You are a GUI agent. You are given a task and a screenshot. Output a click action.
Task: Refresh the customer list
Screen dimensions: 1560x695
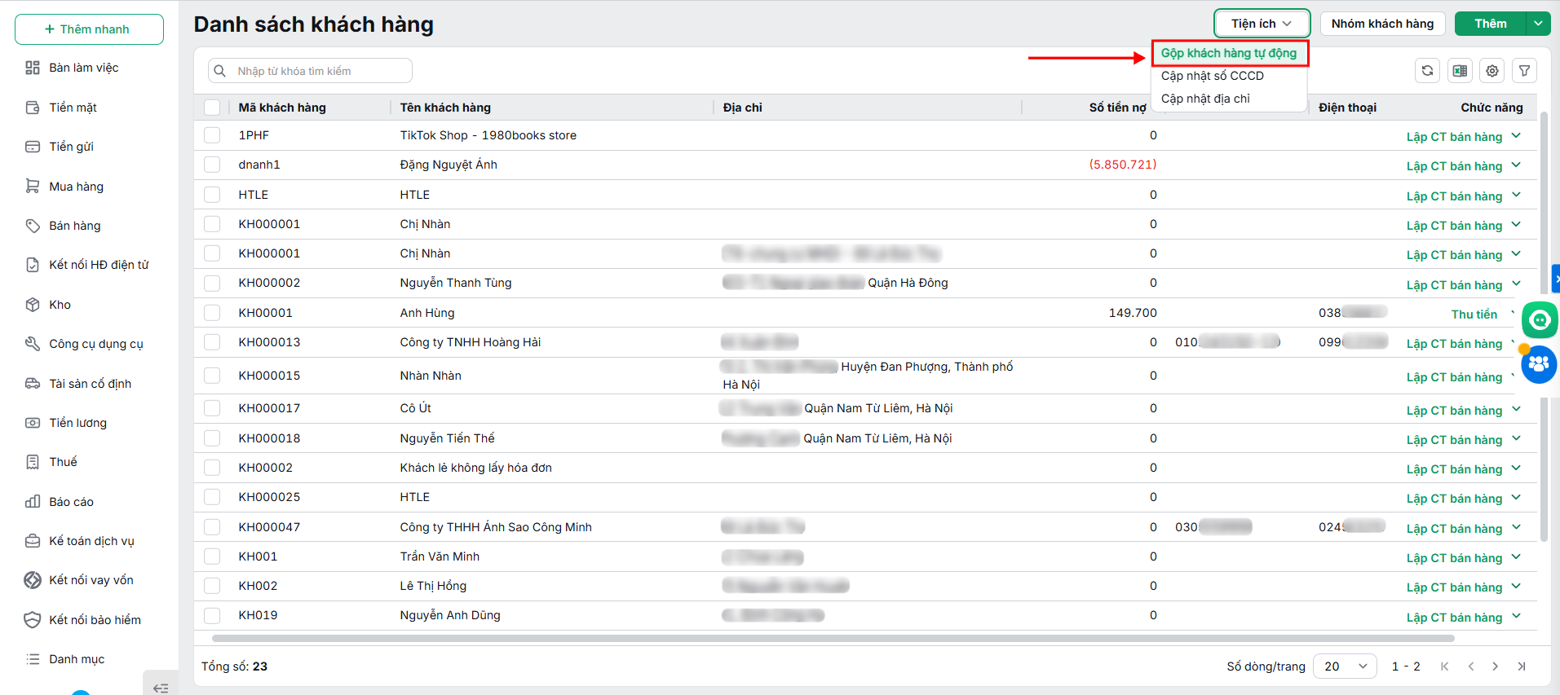1427,71
